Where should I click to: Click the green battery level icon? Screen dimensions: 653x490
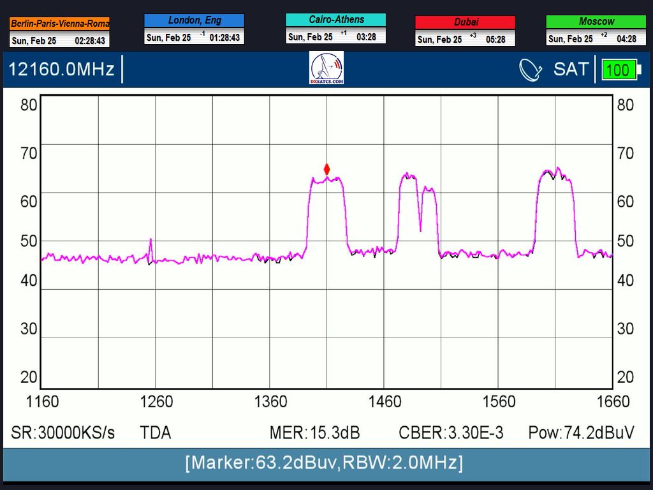pyautogui.click(x=619, y=70)
